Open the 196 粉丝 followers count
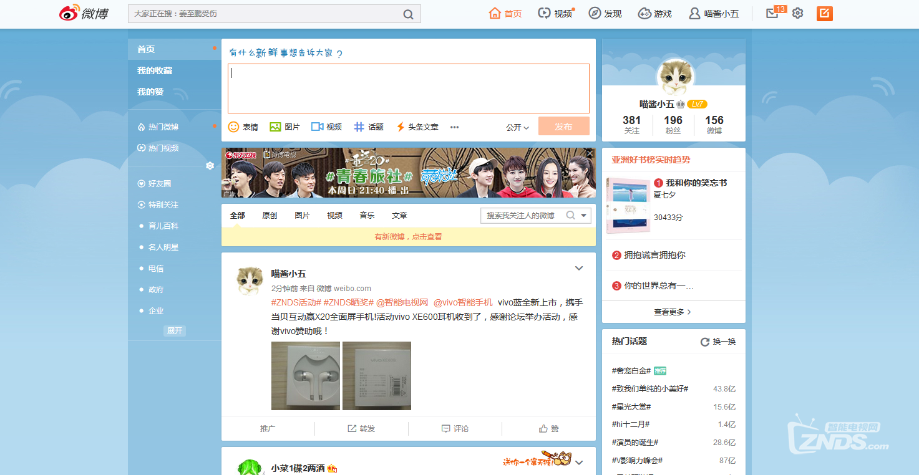This screenshot has width=919, height=475. 673,125
